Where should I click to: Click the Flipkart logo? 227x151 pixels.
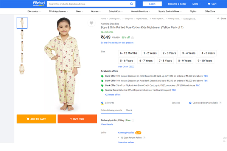pyautogui.click(x=39, y=4)
